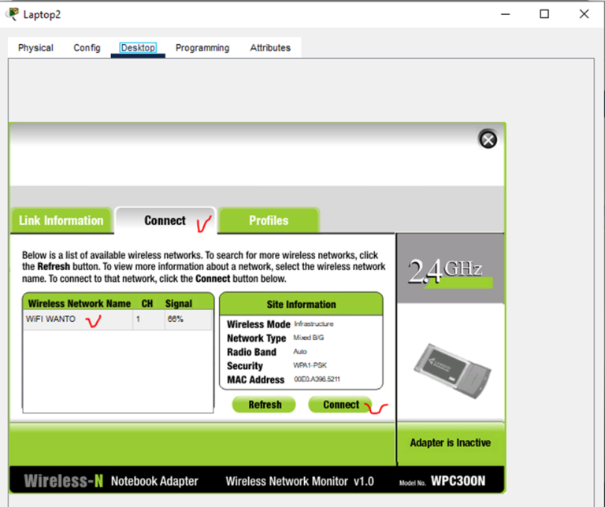Select the Connect tab in the adapter utility

[165, 220]
